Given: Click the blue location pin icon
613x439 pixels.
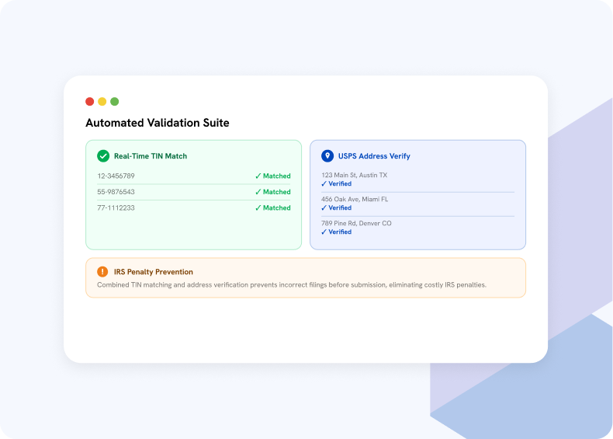Looking at the screenshot, I should [327, 156].
